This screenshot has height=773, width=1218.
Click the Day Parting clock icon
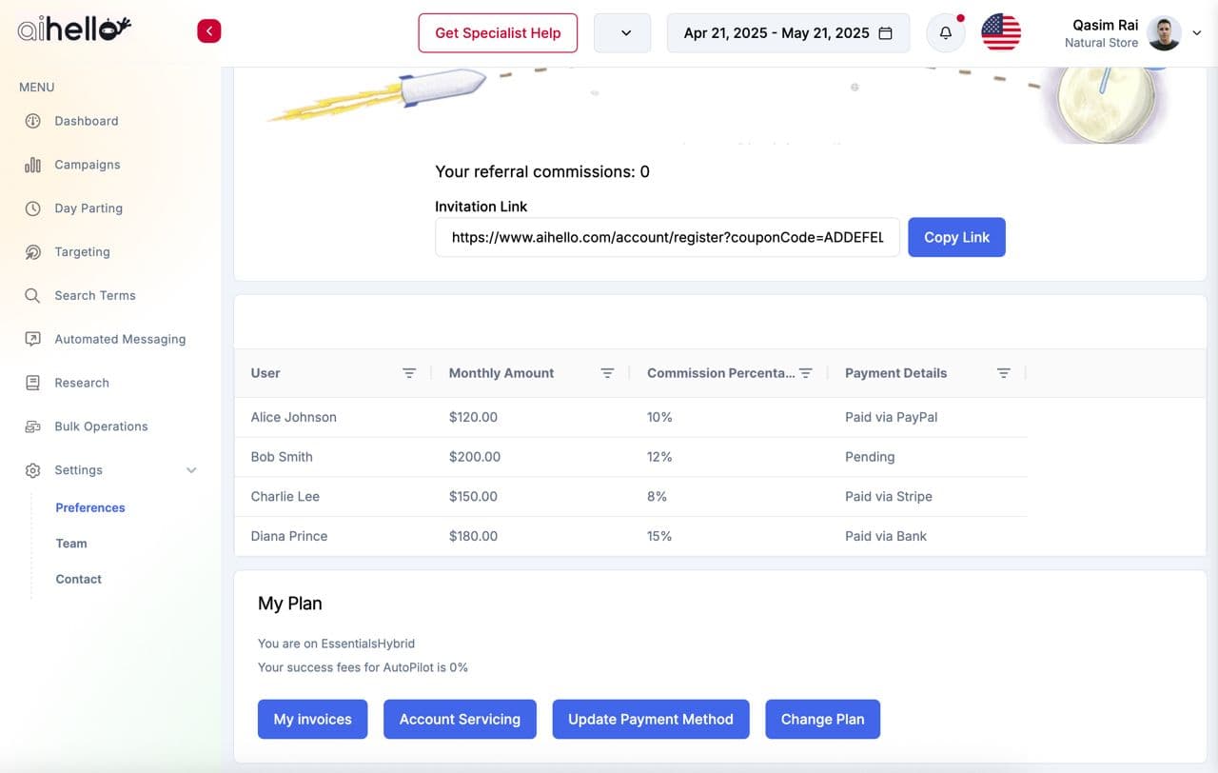coord(33,208)
